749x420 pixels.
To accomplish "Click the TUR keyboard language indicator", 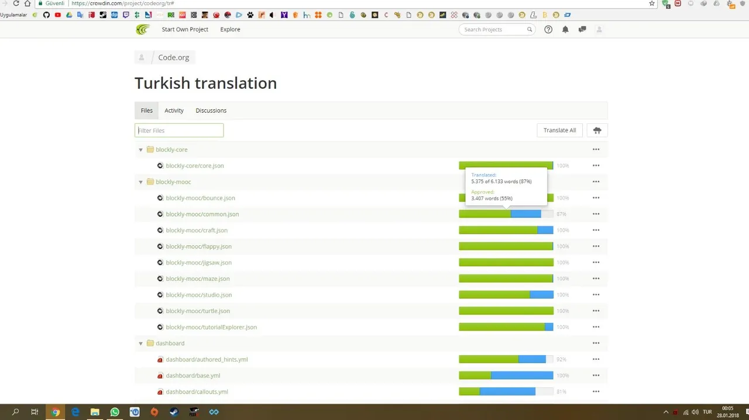I will (707, 412).
